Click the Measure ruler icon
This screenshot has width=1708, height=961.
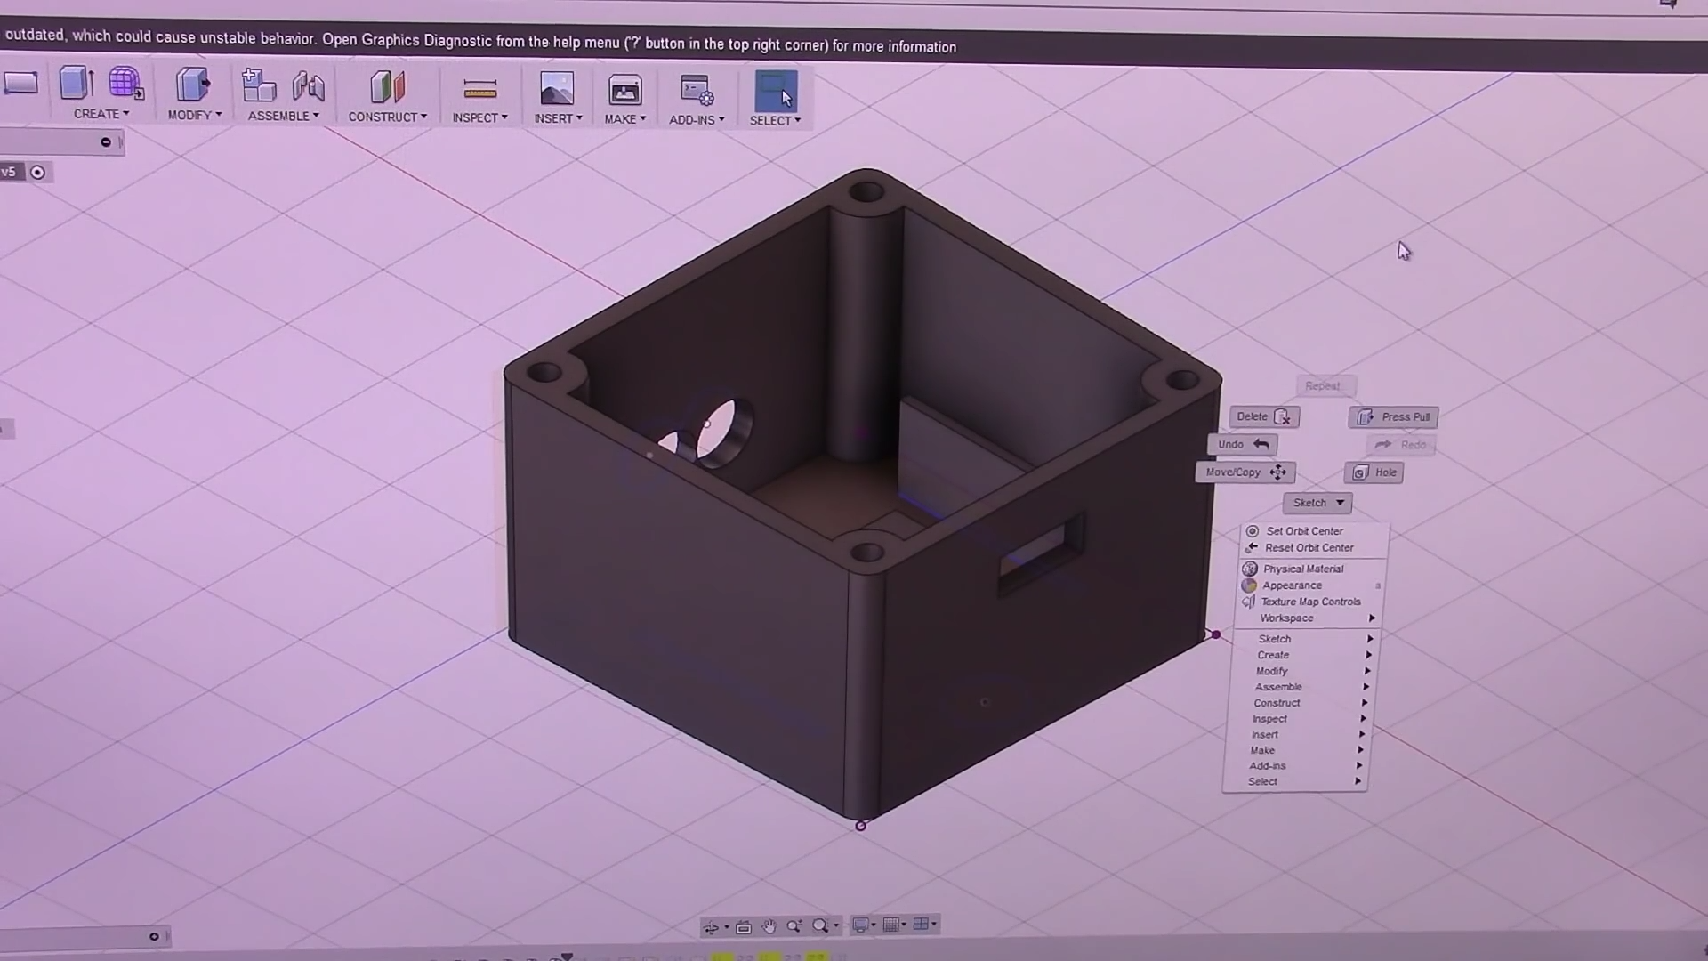pos(479,89)
